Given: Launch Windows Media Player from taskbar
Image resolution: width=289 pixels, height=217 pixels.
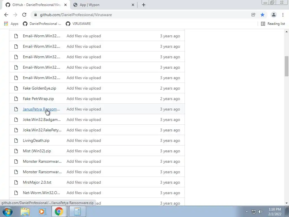Looking at the screenshot, I should 42,211.
